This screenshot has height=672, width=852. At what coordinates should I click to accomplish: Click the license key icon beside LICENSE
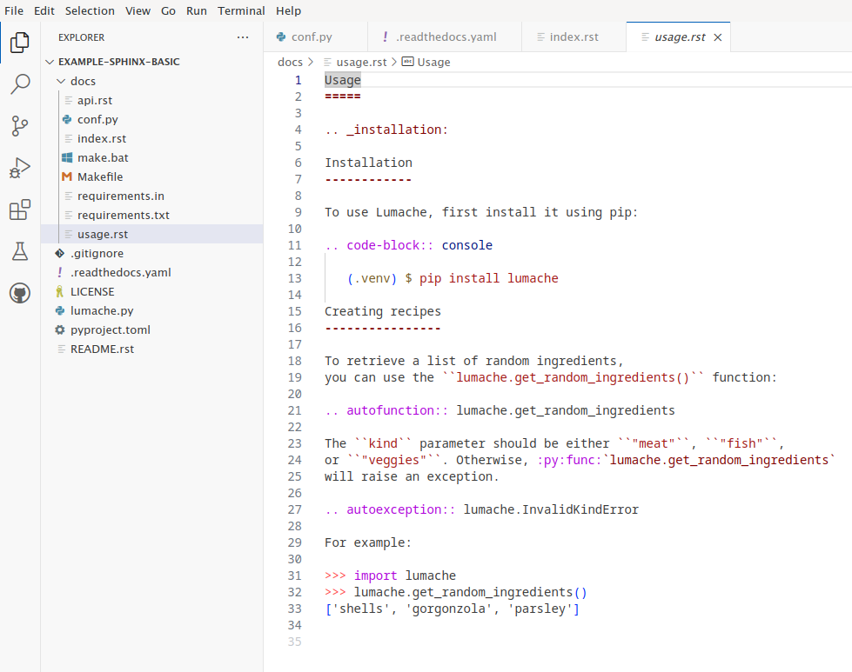click(x=60, y=291)
